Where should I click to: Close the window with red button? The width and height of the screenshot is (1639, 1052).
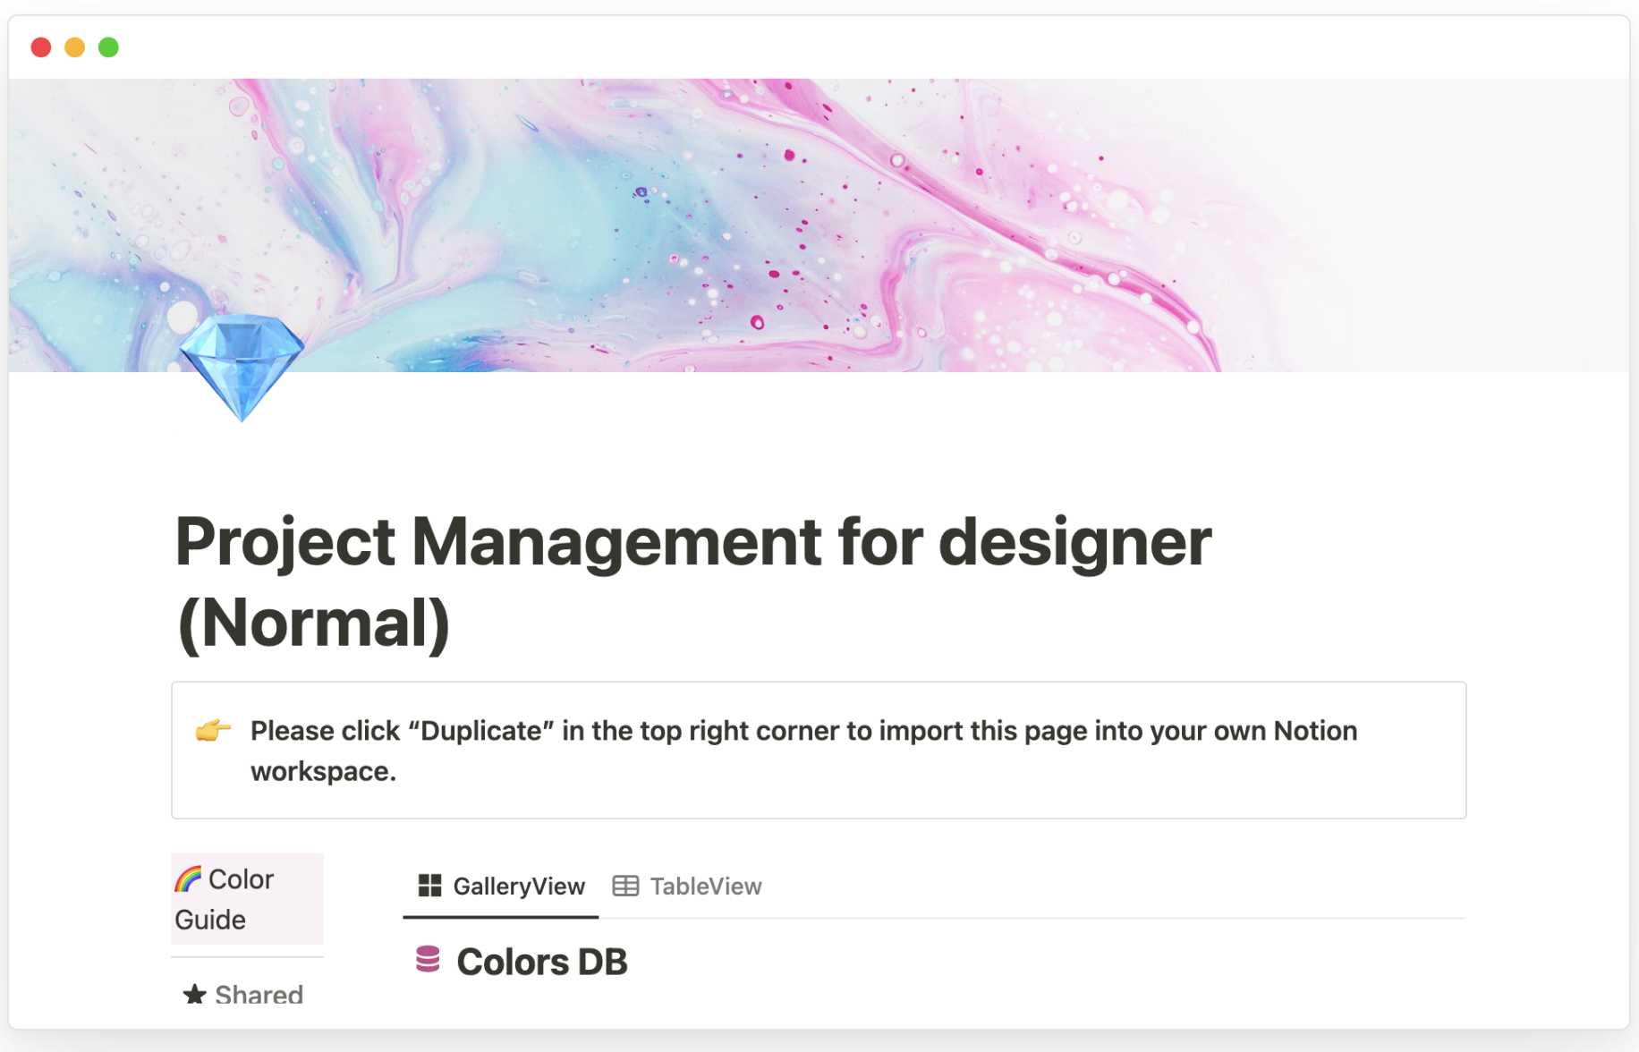coord(41,47)
